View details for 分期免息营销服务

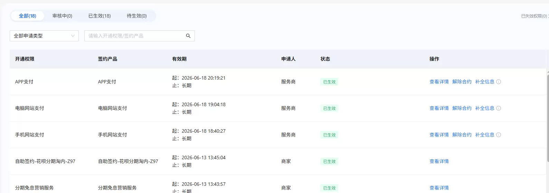click(x=439, y=188)
